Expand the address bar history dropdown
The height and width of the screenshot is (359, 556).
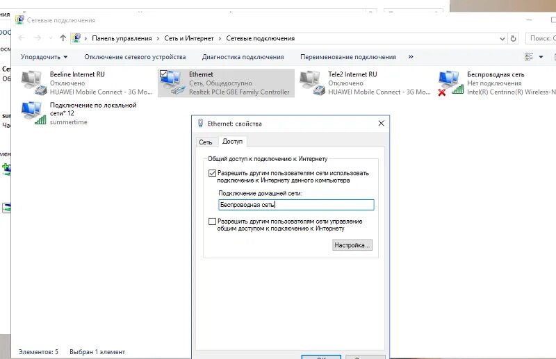(x=502, y=39)
